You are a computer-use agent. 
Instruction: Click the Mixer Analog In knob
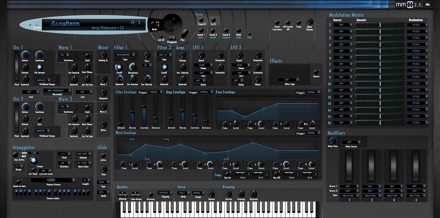tap(103, 55)
